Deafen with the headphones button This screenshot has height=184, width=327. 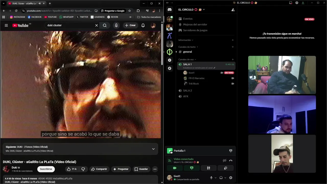[x=221, y=178]
